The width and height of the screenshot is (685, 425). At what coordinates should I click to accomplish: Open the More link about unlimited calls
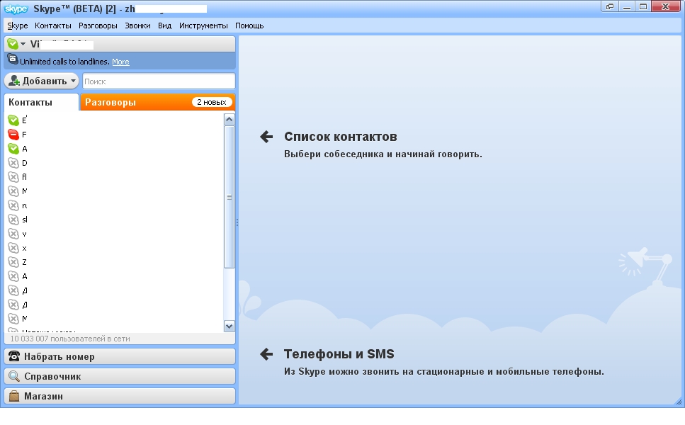120,62
